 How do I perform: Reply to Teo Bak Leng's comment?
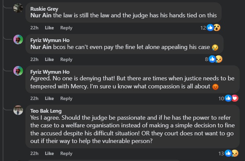(x=66, y=153)
